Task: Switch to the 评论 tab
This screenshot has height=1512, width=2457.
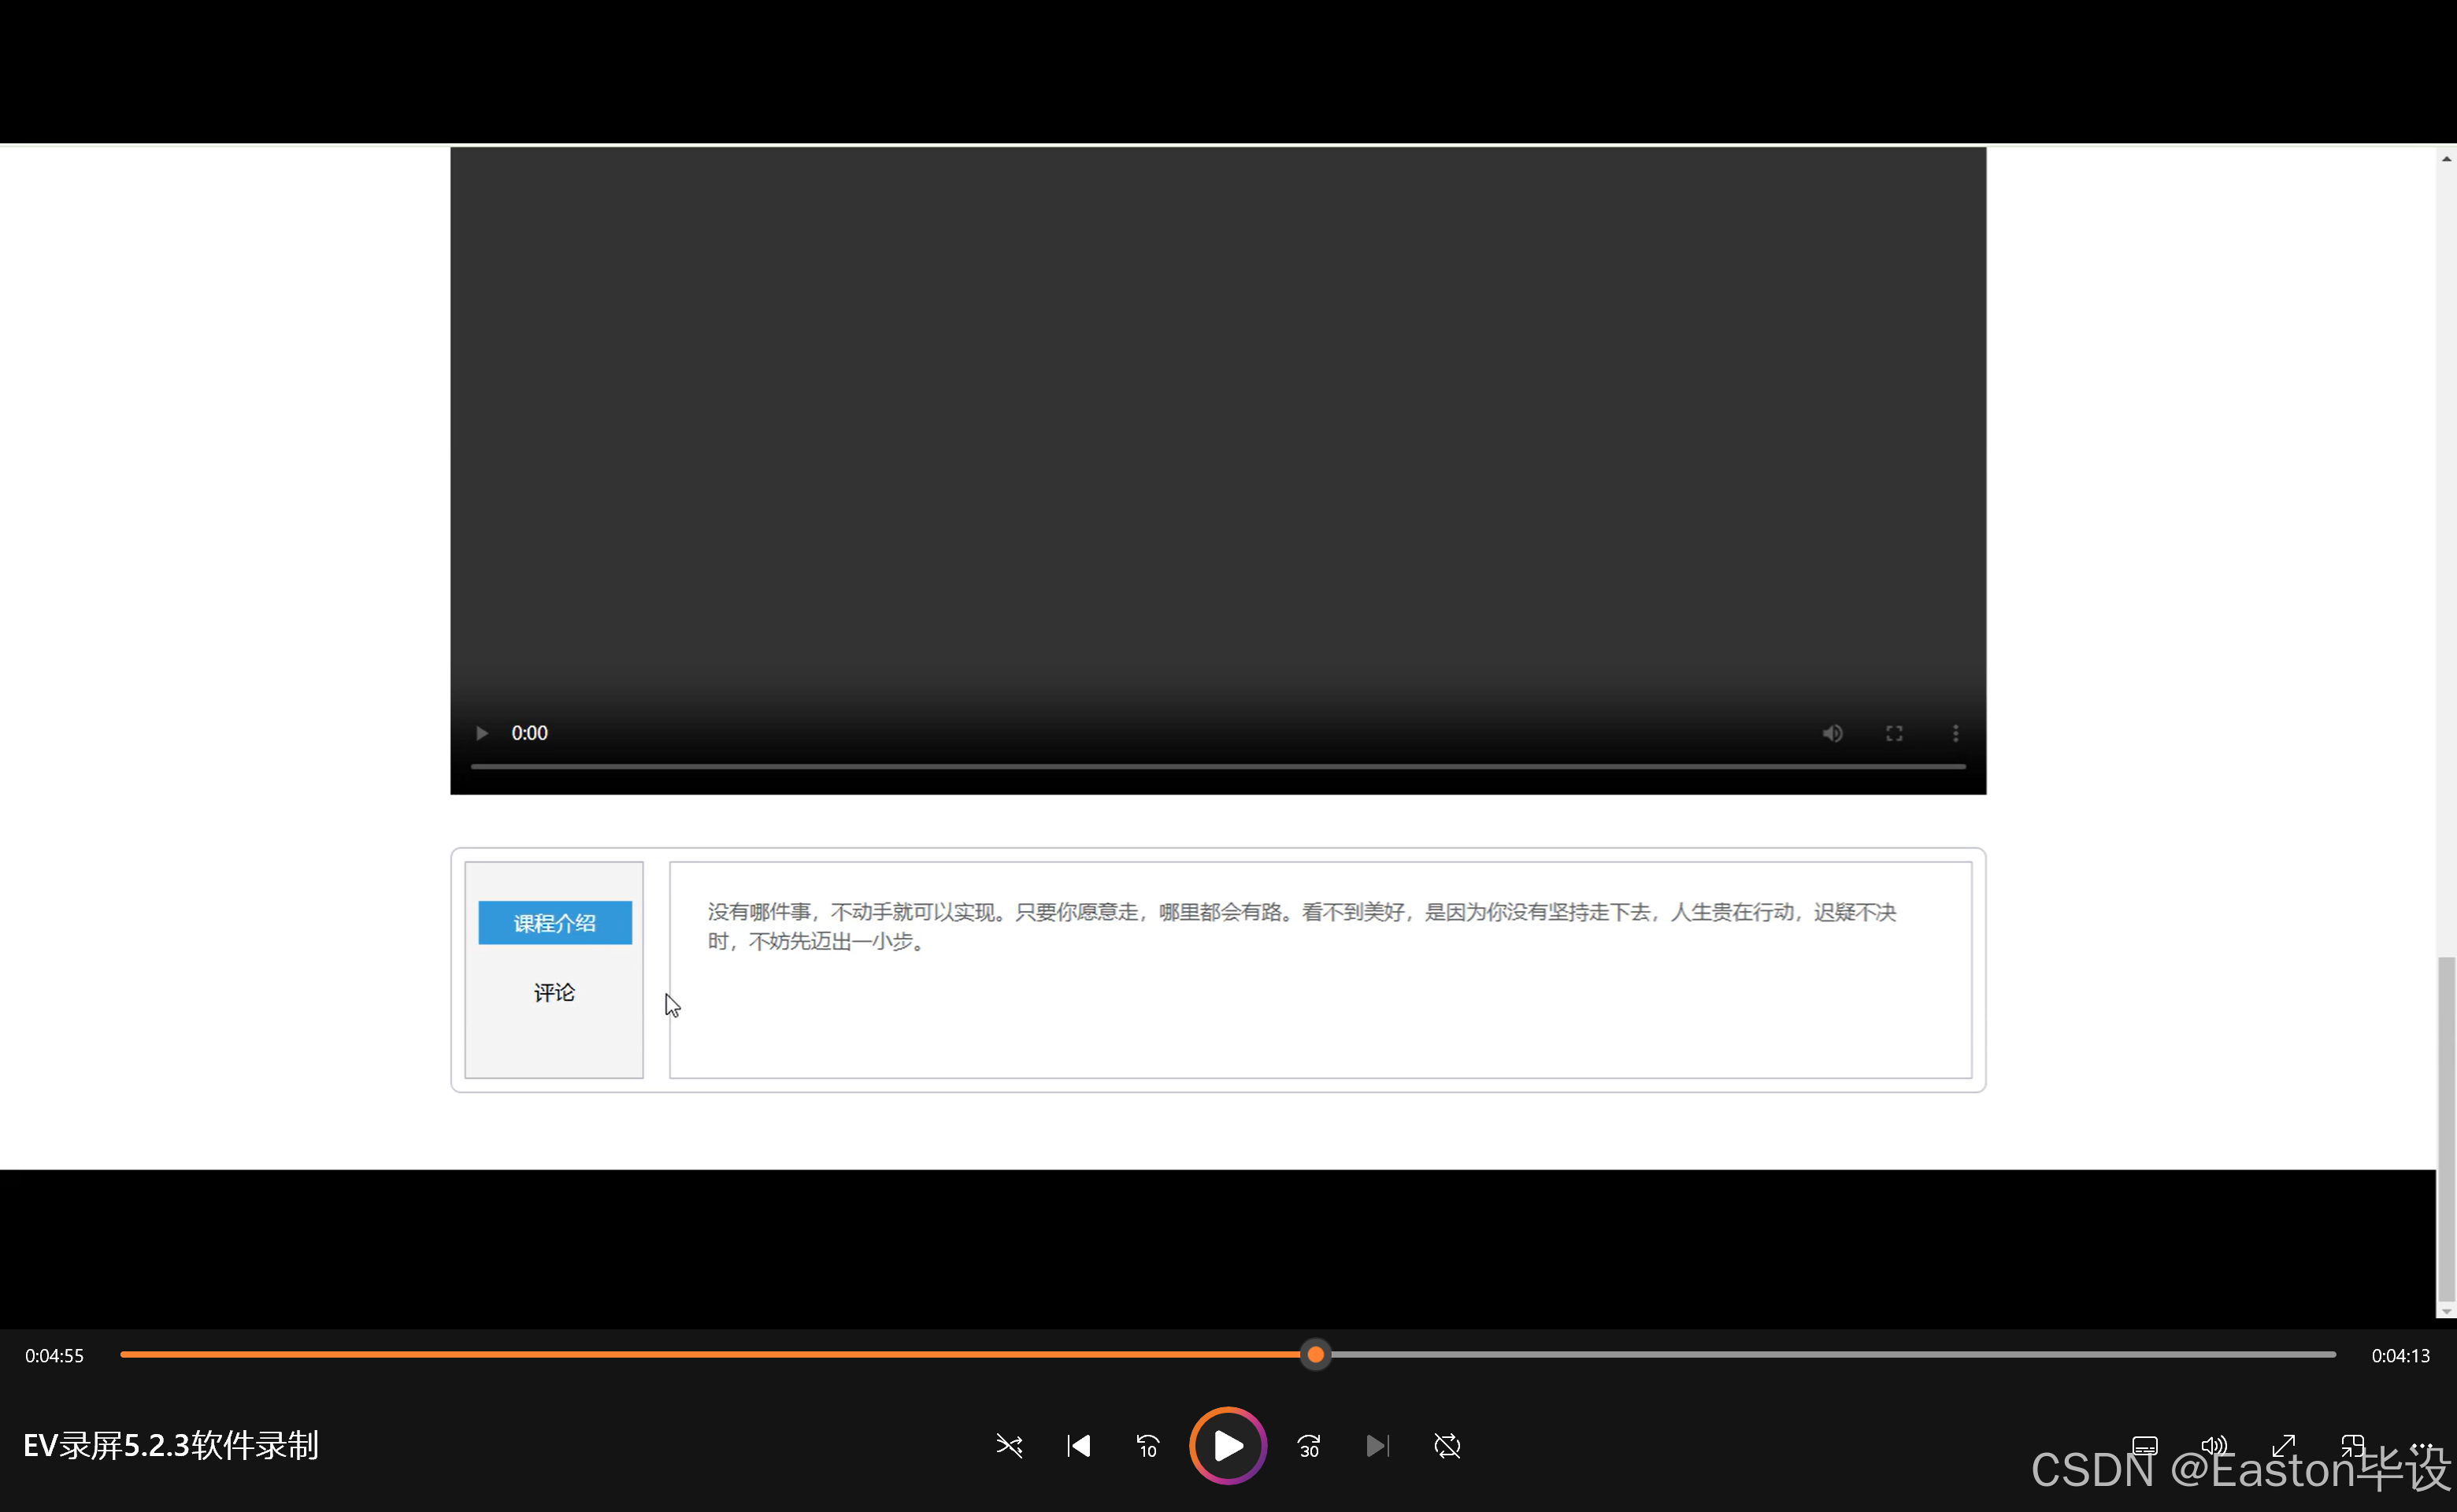Action: pos(554,992)
